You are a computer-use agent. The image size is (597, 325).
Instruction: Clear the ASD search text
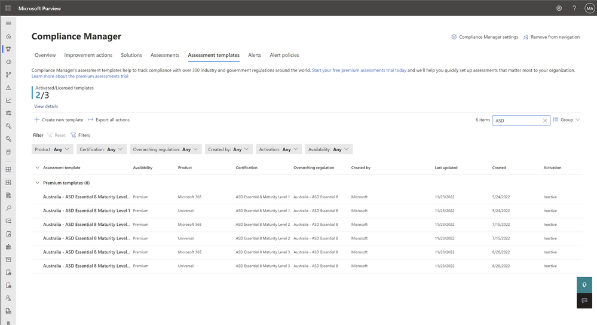pyautogui.click(x=544, y=120)
